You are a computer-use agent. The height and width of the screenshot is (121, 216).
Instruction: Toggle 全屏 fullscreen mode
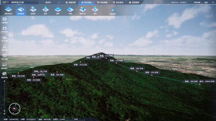tap(206, 2)
